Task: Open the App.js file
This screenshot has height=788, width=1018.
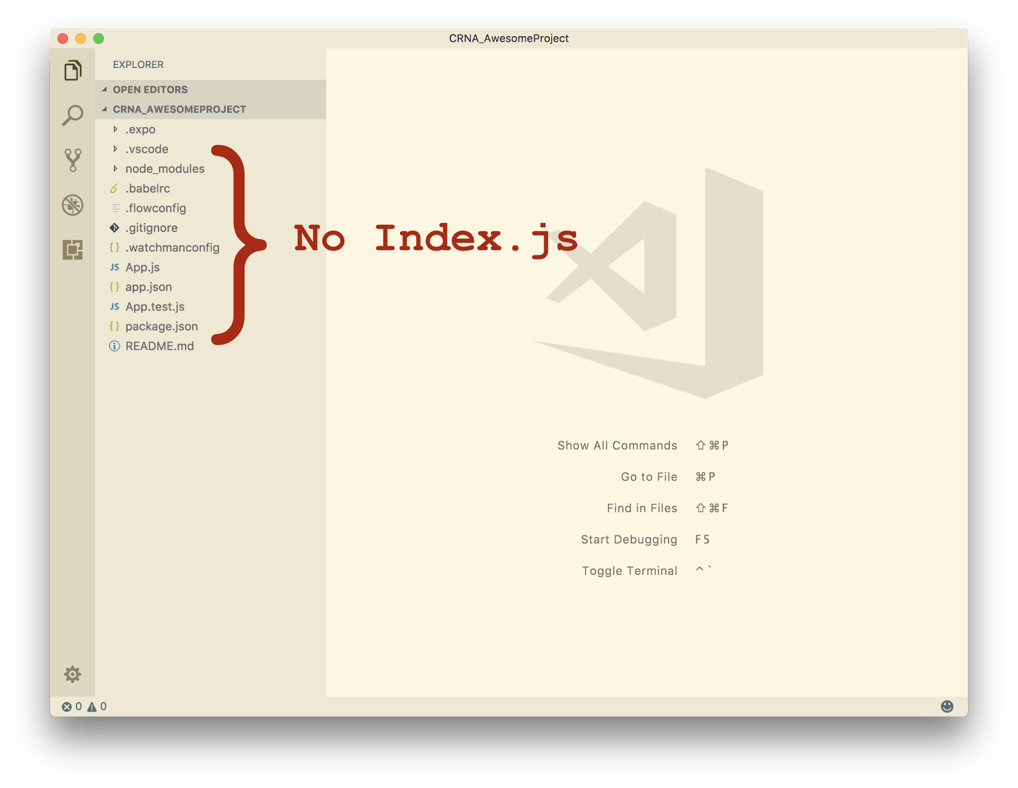Action: point(211,267)
